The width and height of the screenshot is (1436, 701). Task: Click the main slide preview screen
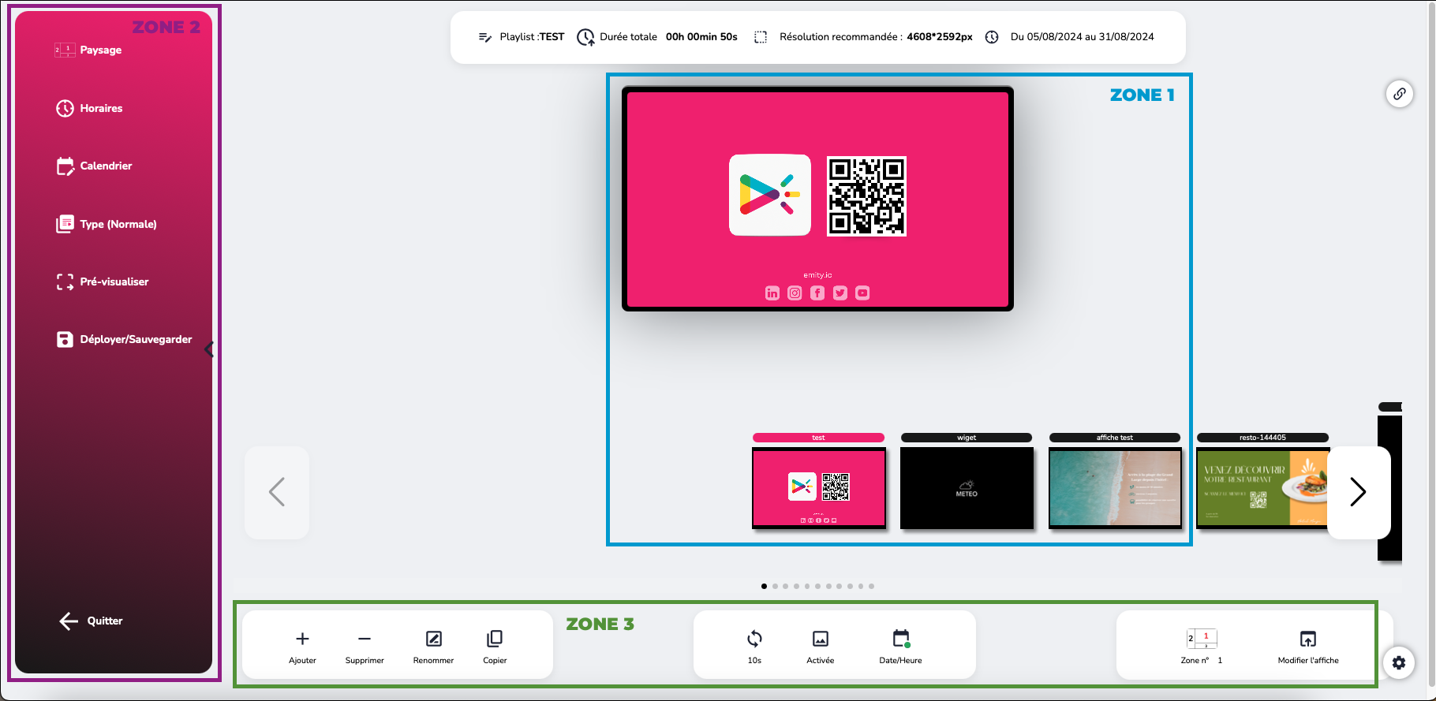click(817, 199)
